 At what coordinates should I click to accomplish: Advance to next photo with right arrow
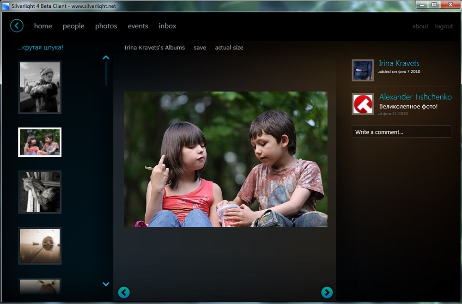(327, 292)
